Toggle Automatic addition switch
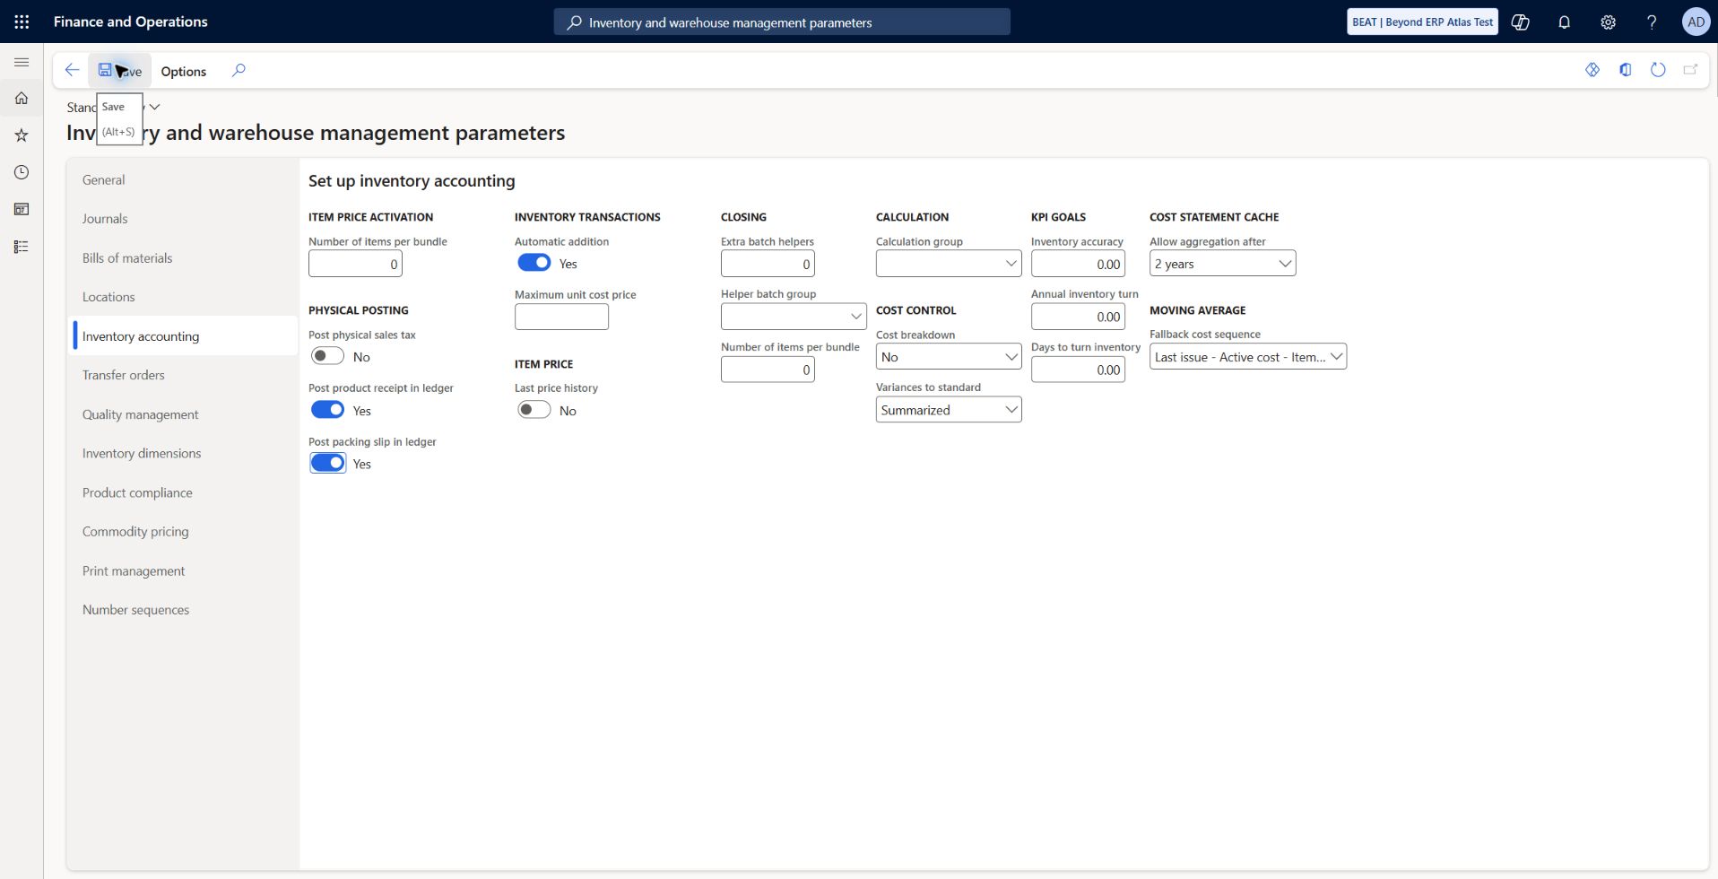Screen dimensions: 1718x879 point(534,263)
